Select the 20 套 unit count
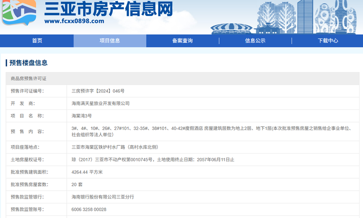The height and width of the screenshot is (218, 363). tap(77, 185)
